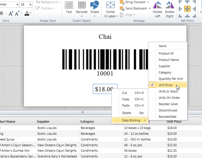Screen dimensions: 202x158
Task: Expand the Send Backward dropdown arrow
Action: [x=150, y=9]
